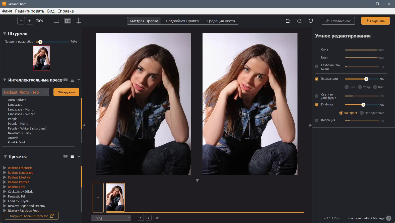Enable the Светлая Диффузия checkbox
The image size is (395, 223).
317,96
